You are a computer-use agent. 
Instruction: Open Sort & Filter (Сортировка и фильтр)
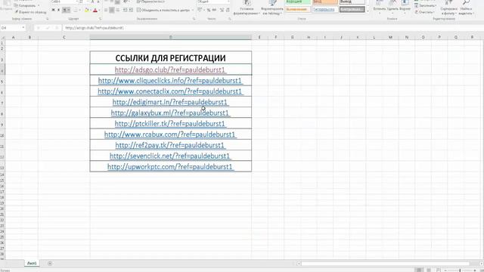click(448, 8)
